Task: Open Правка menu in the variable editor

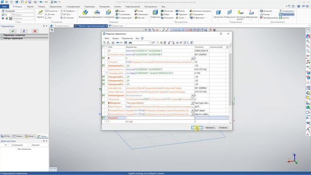Action: tap(115, 38)
